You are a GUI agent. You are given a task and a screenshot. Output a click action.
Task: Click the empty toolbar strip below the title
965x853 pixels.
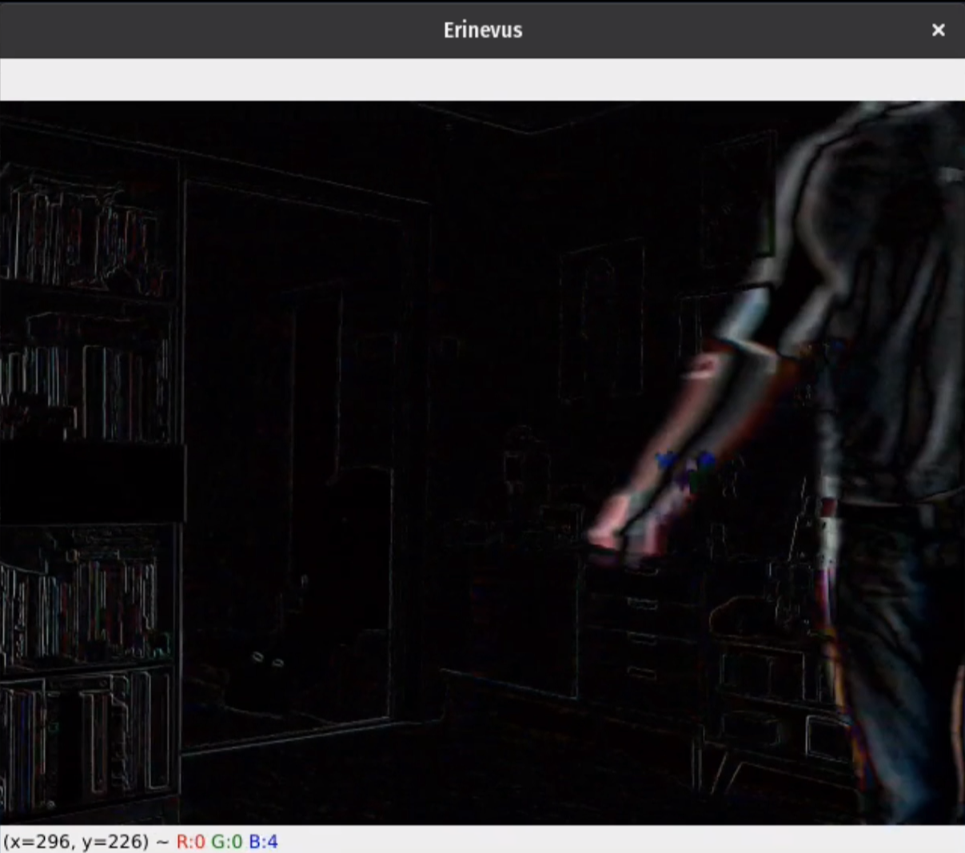click(x=482, y=79)
